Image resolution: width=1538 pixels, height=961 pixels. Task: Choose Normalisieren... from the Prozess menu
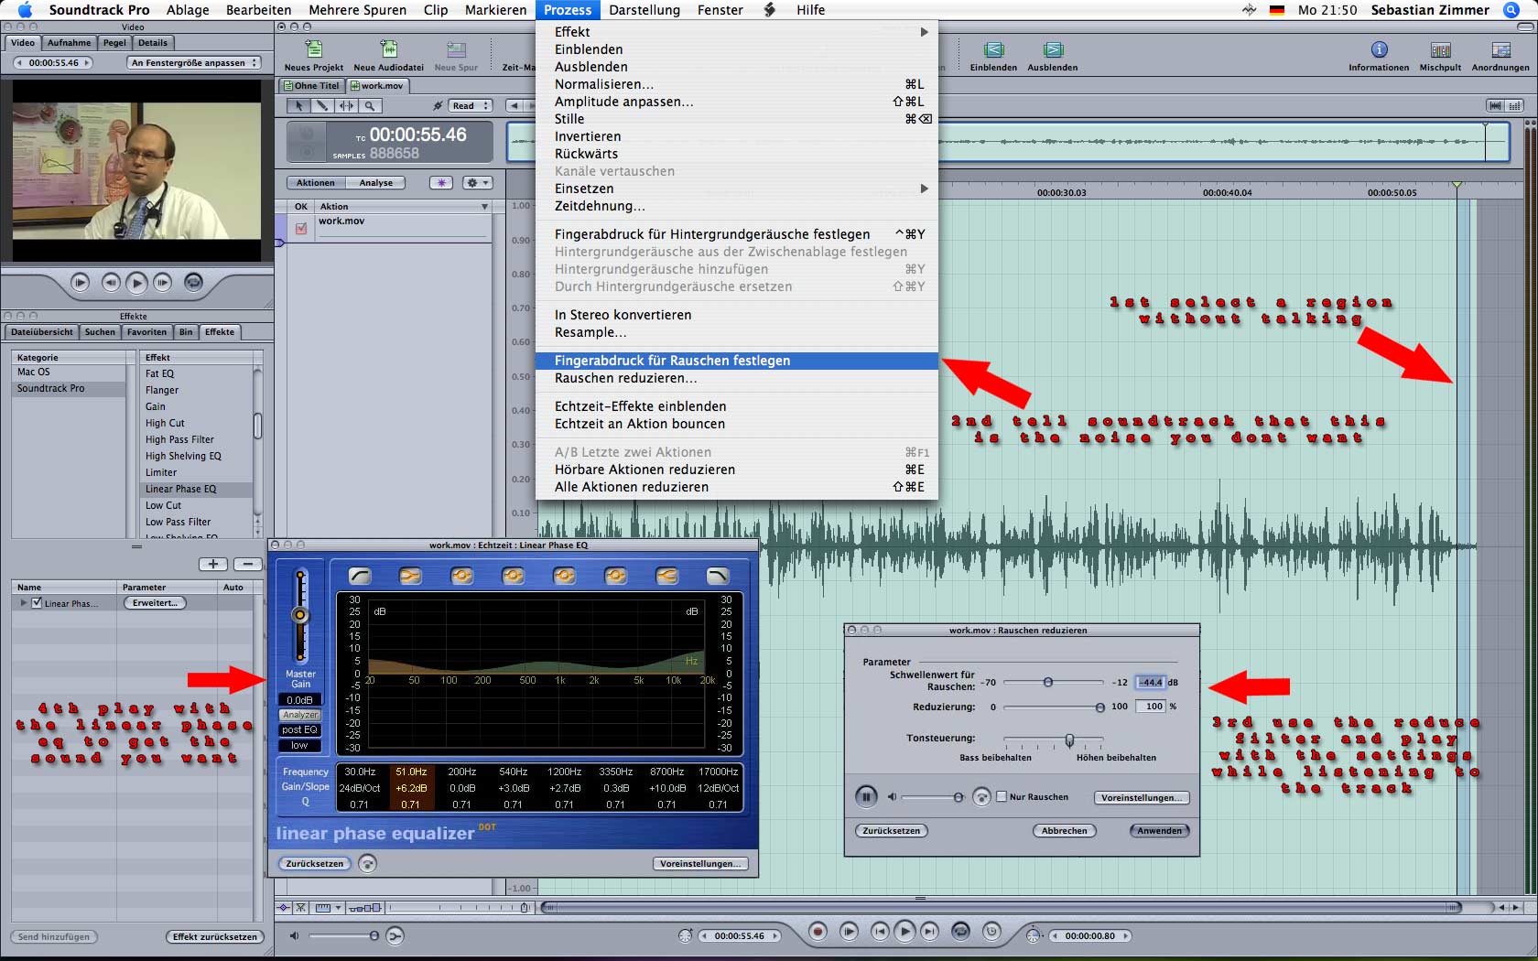pyautogui.click(x=737, y=84)
